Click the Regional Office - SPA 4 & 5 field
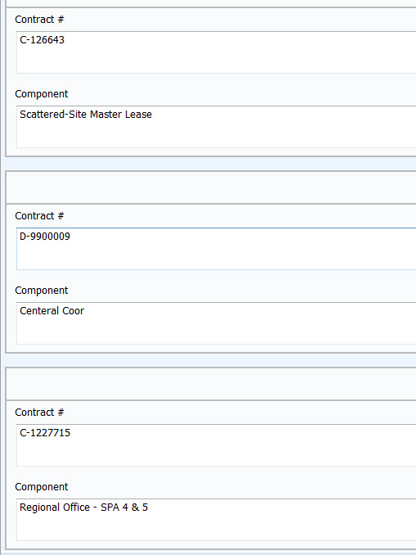The image size is (416, 555). (x=216, y=520)
